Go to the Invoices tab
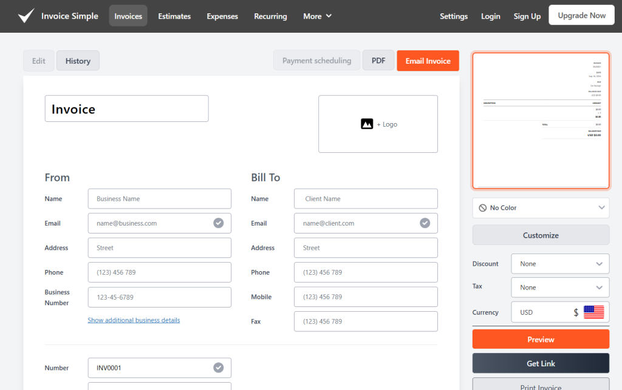622x390 pixels. click(x=128, y=16)
